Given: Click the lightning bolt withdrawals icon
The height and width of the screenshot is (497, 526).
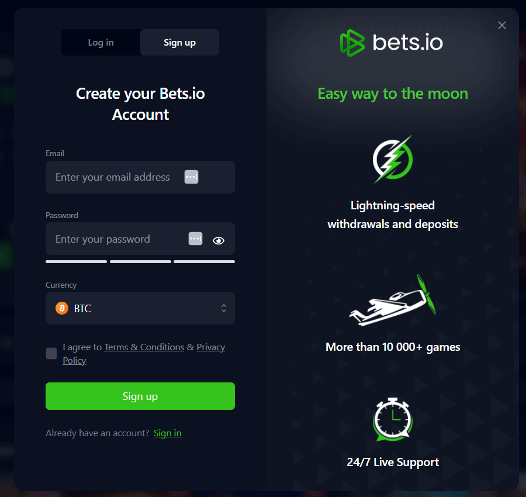Looking at the screenshot, I should [393, 158].
